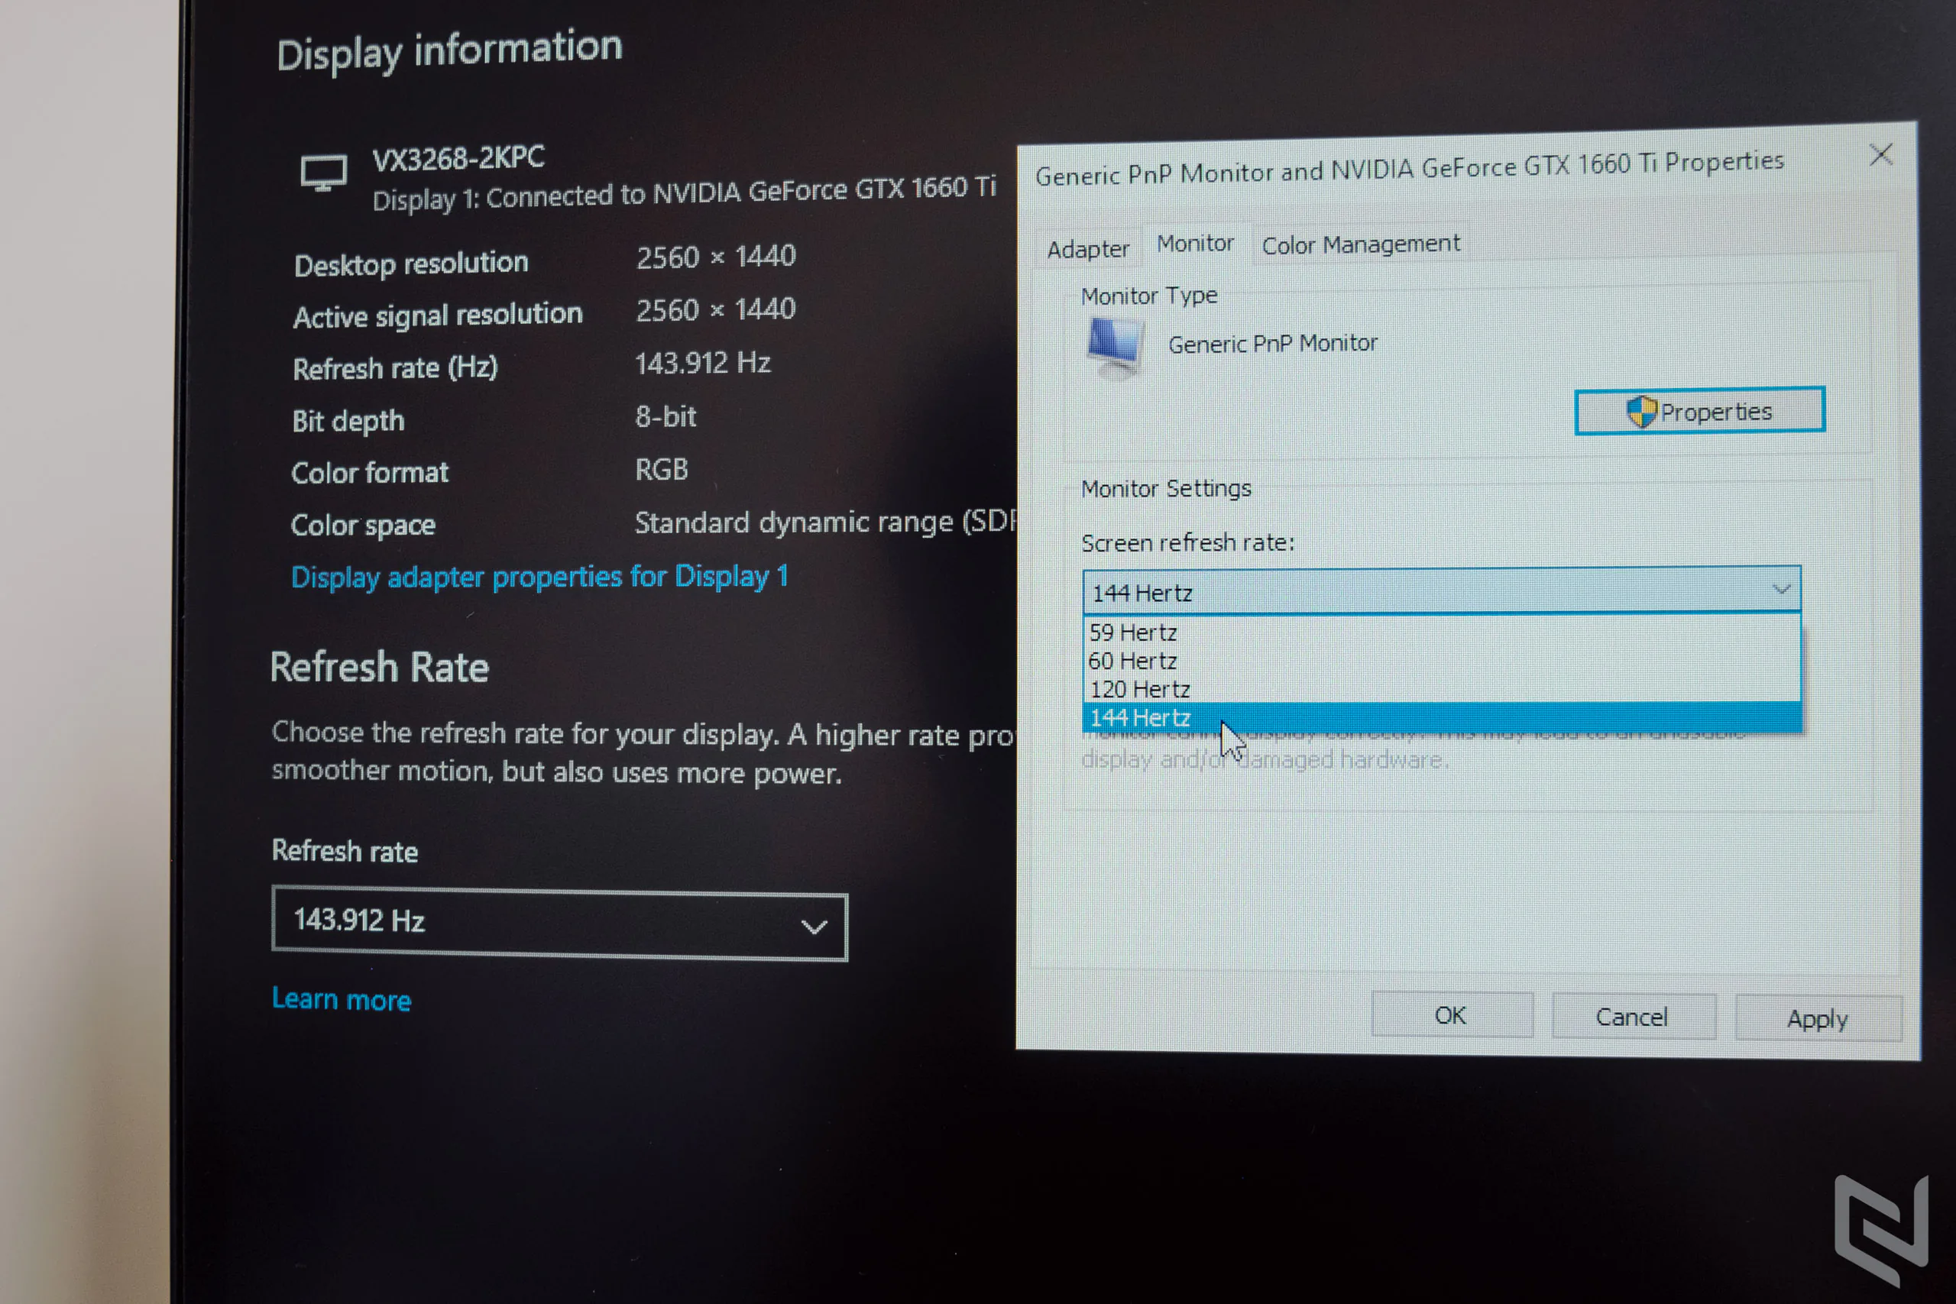Click the Monitor Type group label
Screen dimensions: 1956x1304
[1149, 295]
